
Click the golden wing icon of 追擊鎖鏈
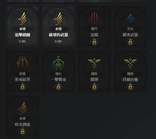pos(22,19)
